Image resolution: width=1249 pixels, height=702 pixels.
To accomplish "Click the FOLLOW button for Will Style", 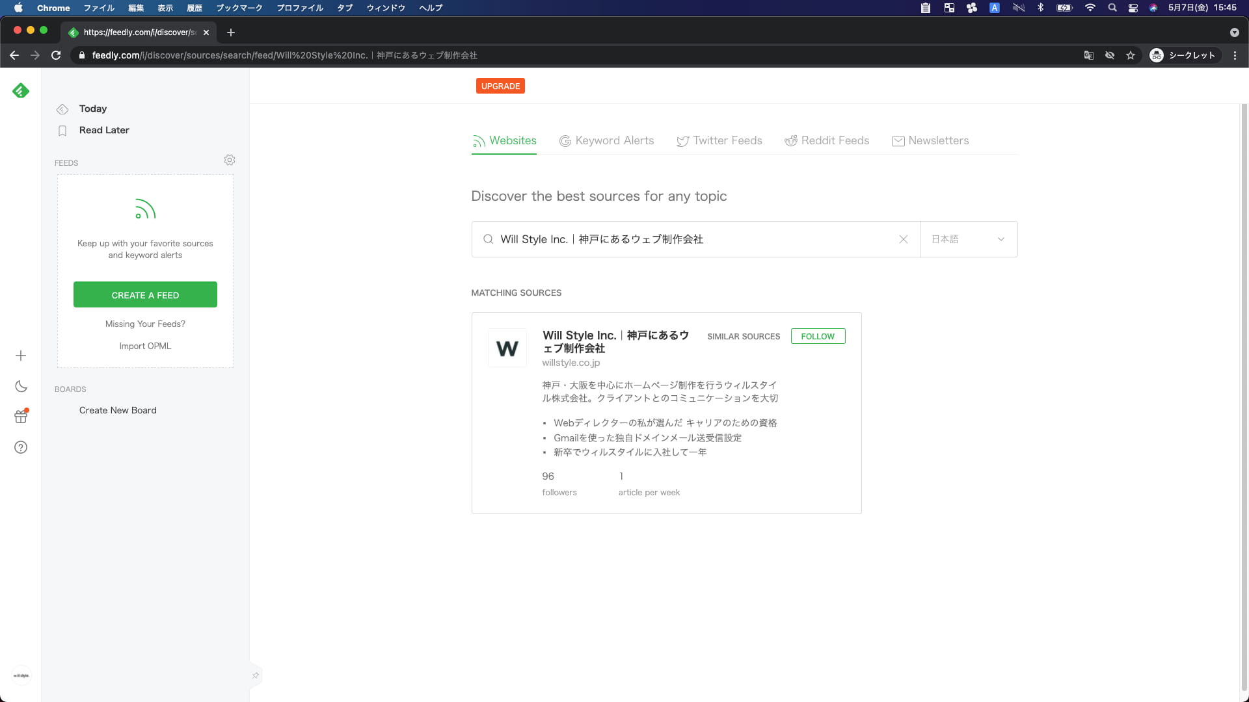I will tap(818, 336).
